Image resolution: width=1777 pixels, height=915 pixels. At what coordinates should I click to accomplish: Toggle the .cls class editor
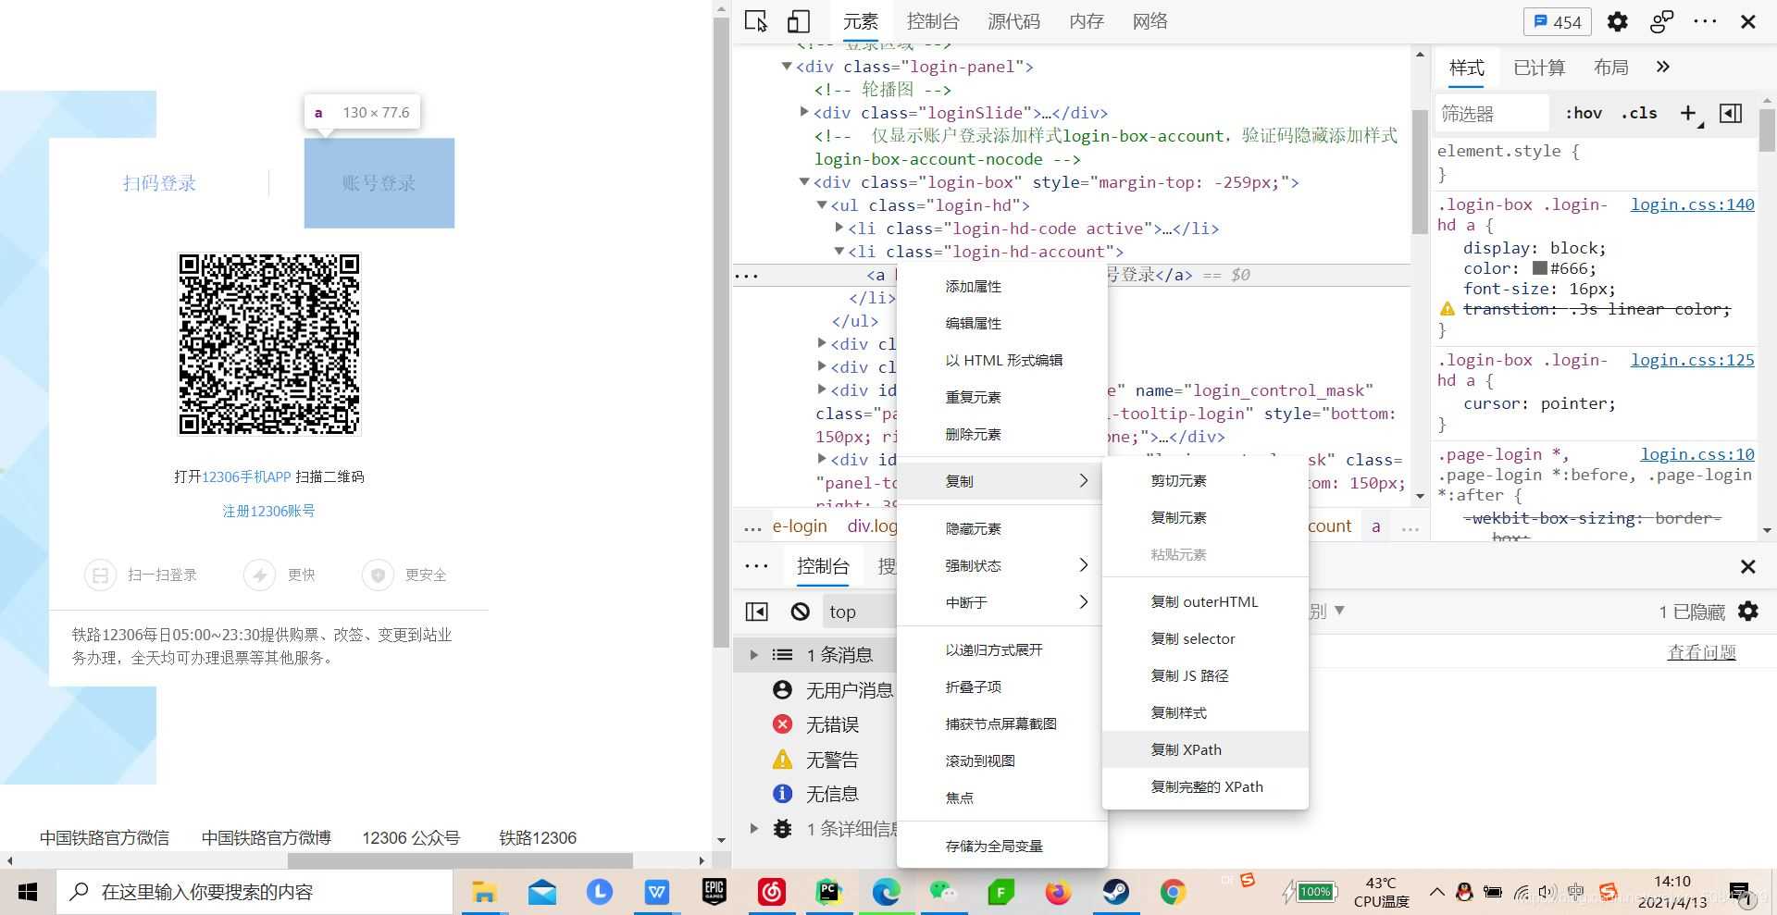[1638, 112]
